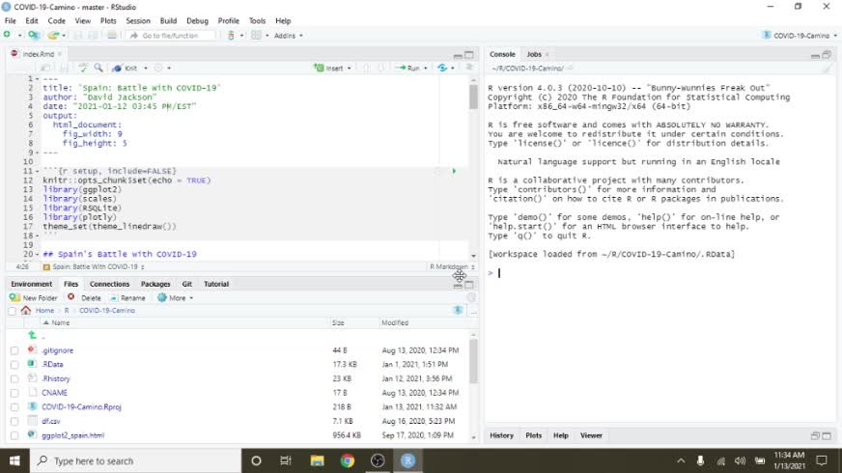
Task: Click the spell check icon in editor
Action: tap(83, 69)
